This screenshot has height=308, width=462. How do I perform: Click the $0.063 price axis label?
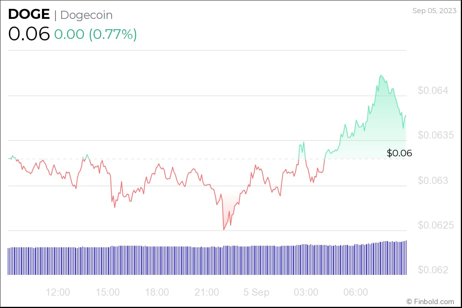pyautogui.click(x=433, y=180)
